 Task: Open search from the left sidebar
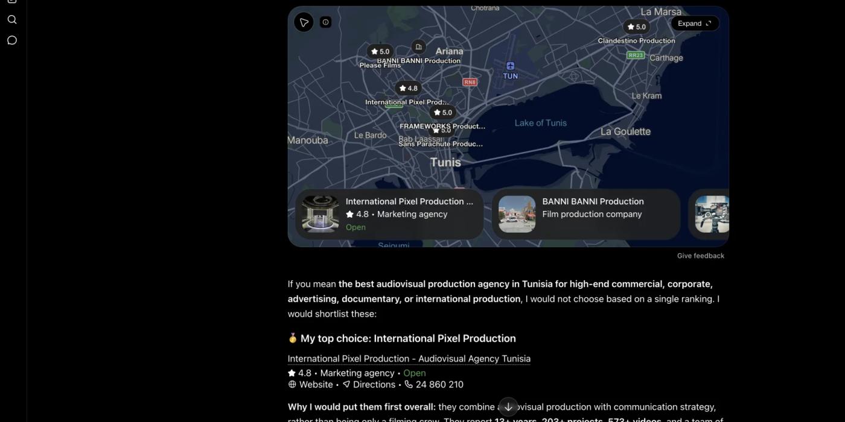click(x=12, y=20)
